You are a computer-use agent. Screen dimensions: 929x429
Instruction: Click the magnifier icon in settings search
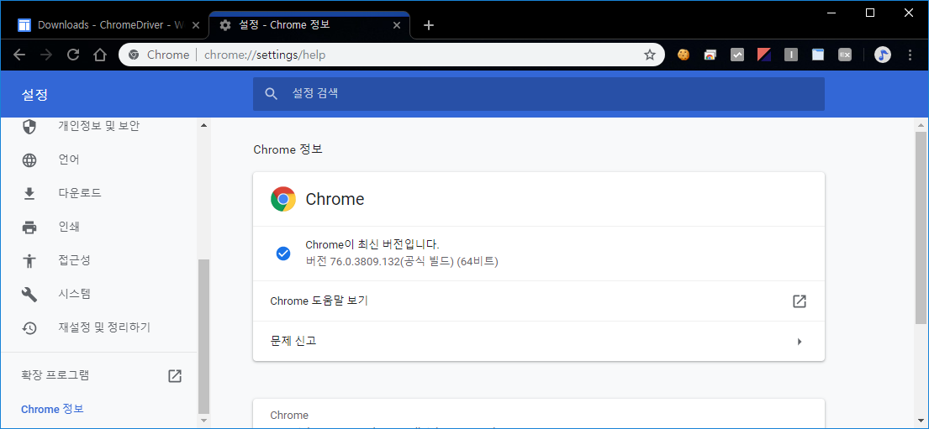coord(272,93)
